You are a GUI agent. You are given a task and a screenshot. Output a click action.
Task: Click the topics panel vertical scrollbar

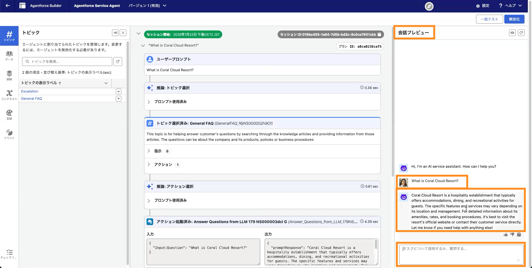[128, 153]
